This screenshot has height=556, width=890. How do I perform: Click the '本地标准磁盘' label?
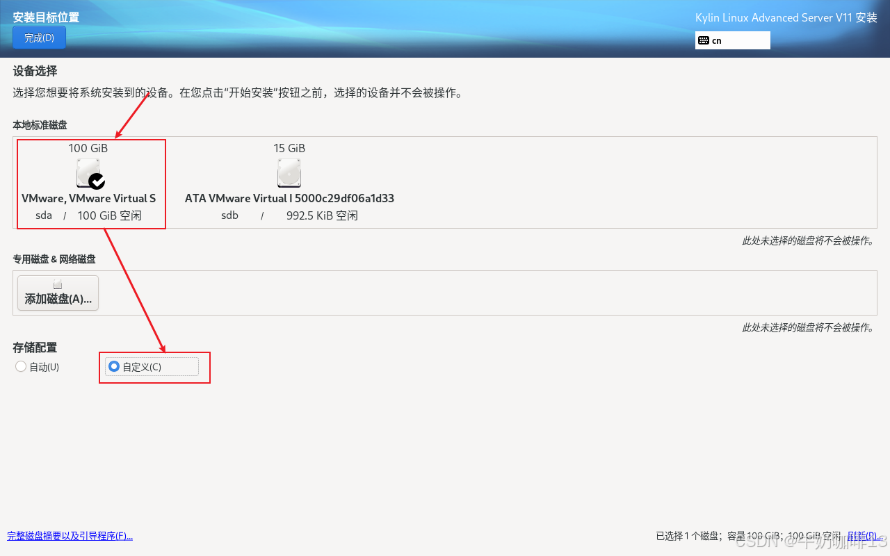40,125
